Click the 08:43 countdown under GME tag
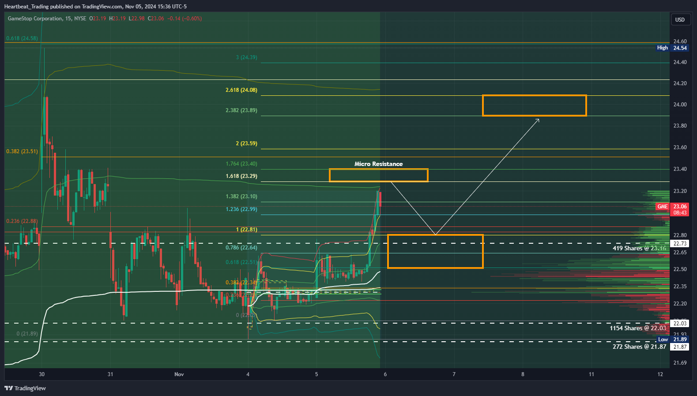The width and height of the screenshot is (697, 396). coord(680,213)
